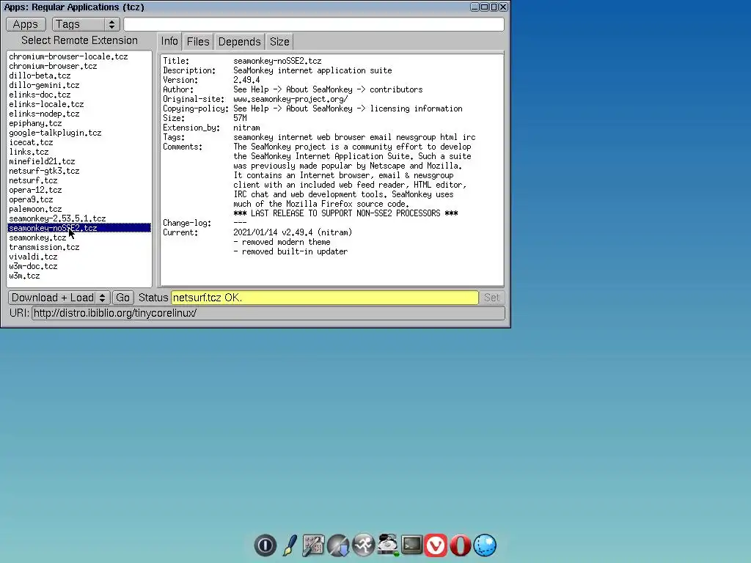This screenshot has height=563, width=751.
Task: Launch the Editor pen icon in dock
Action: 290,545
